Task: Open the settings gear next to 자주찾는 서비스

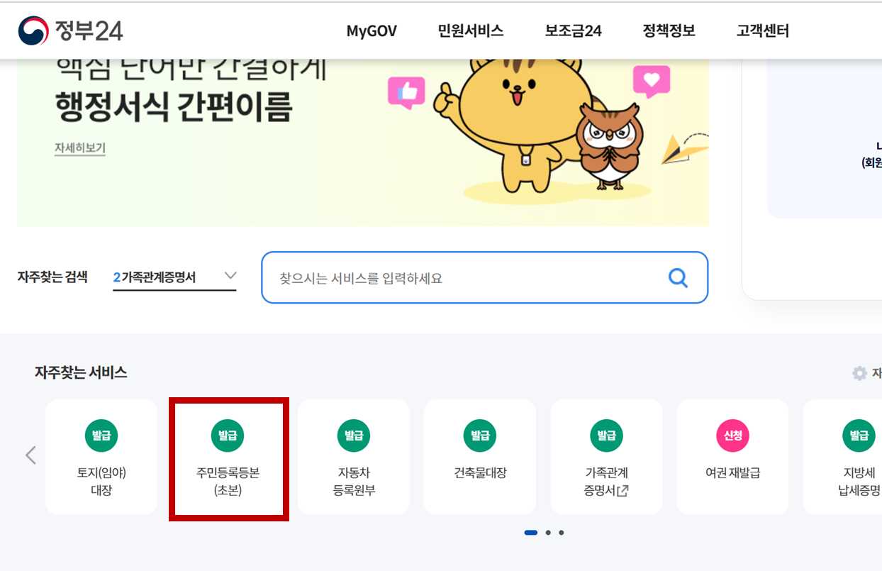Action: pyautogui.click(x=859, y=372)
